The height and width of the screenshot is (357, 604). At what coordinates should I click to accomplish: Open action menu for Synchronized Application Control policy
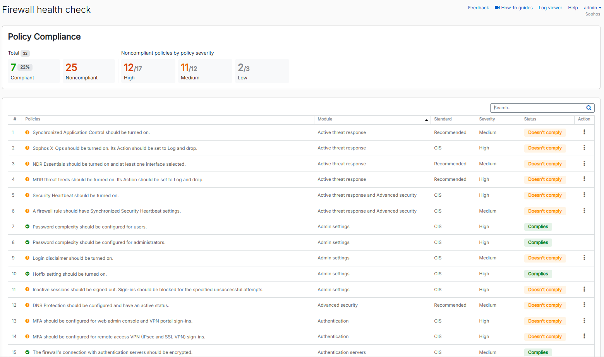584,132
